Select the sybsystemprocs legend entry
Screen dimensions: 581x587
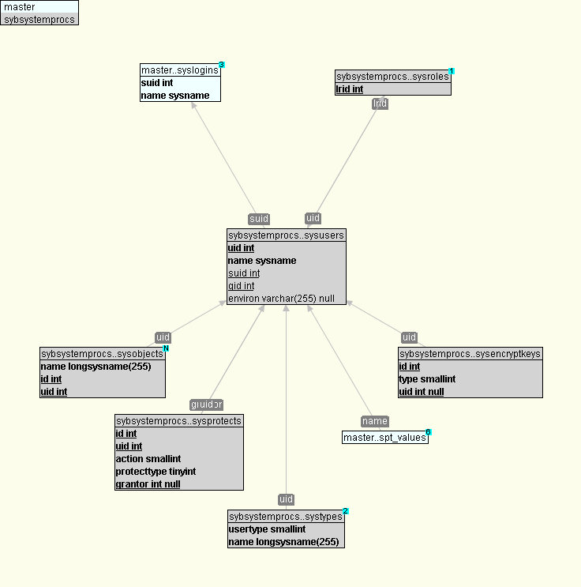[x=39, y=20]
